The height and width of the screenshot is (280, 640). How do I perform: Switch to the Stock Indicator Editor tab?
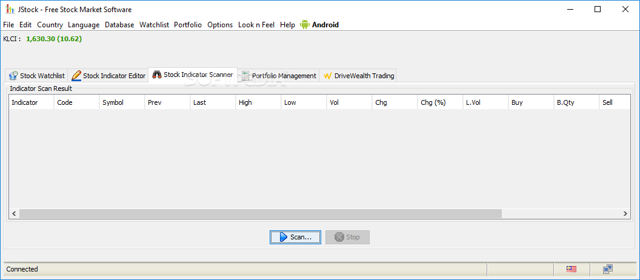pos(108,76)
